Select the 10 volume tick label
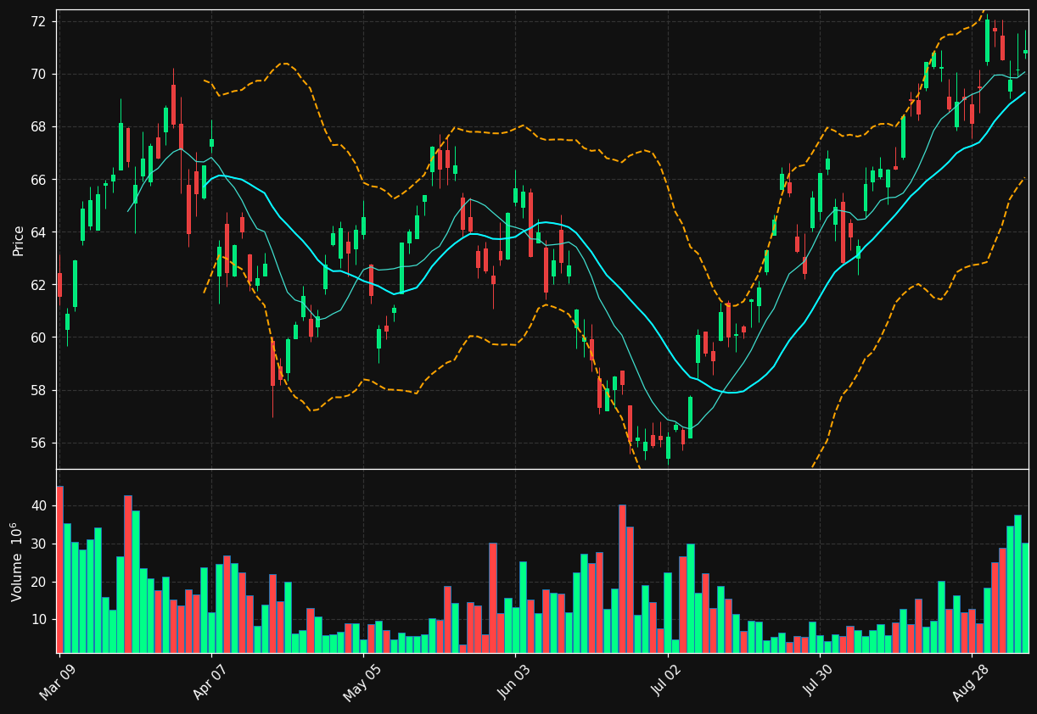Image resolution: width=1037 pixels, height=714 pixels. point(40,620)
